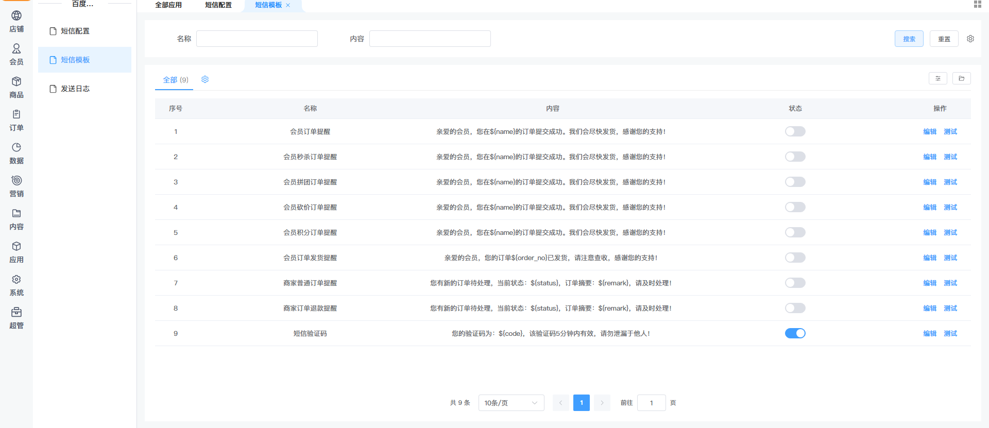This screenshot has width=989, height=428.
Task: Go to the next page arrow
Action: pos(602,403)
